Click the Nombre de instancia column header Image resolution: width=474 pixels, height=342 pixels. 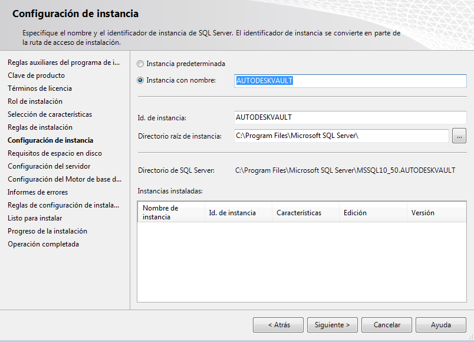tap(171, 213)
